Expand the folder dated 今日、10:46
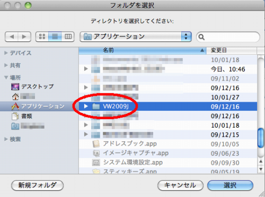 pyautogui.click(x=86, y=69)
